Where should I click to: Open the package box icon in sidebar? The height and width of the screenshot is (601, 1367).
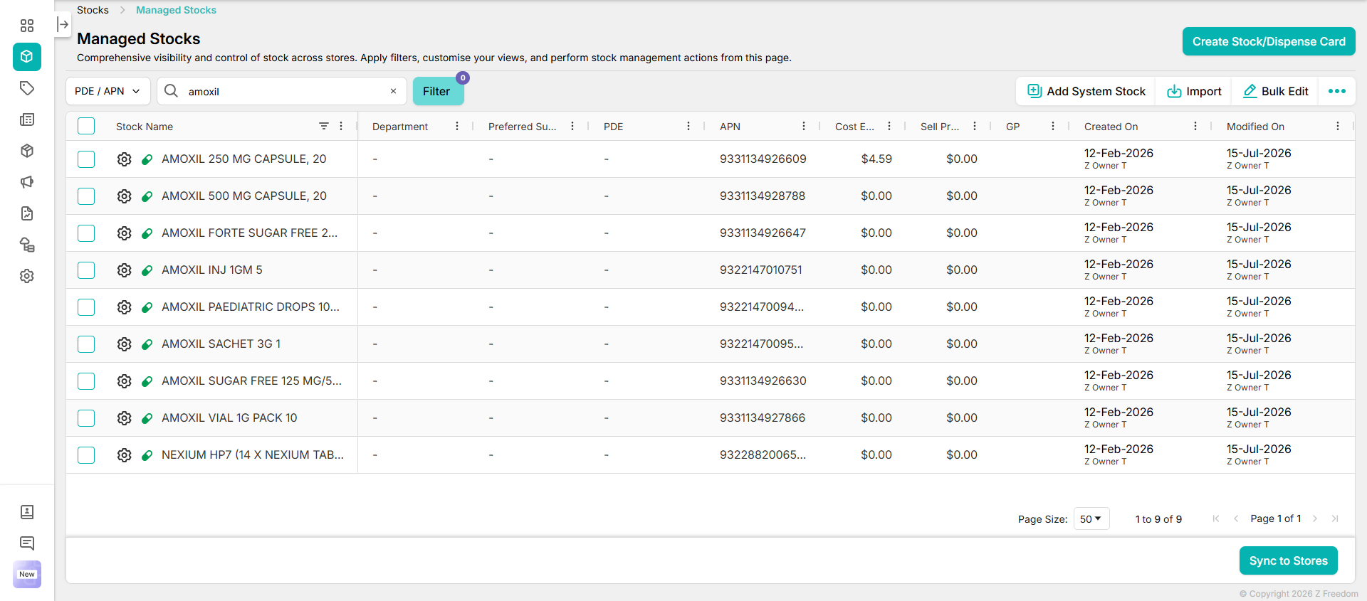(x=27, y=151)
